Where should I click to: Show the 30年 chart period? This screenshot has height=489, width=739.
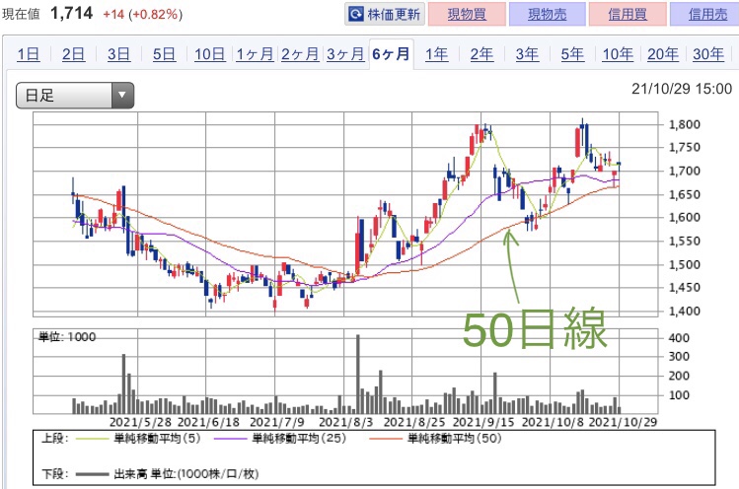[x=708, y=54]
